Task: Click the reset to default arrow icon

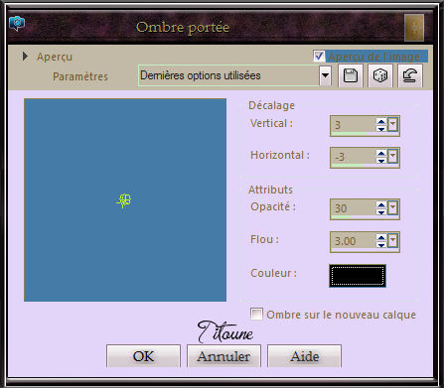Action: click(410, 75)
